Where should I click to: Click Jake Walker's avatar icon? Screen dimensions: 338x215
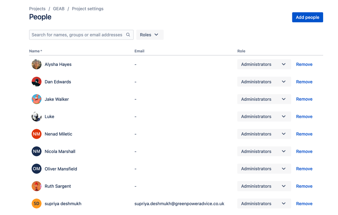pos(36,99)
